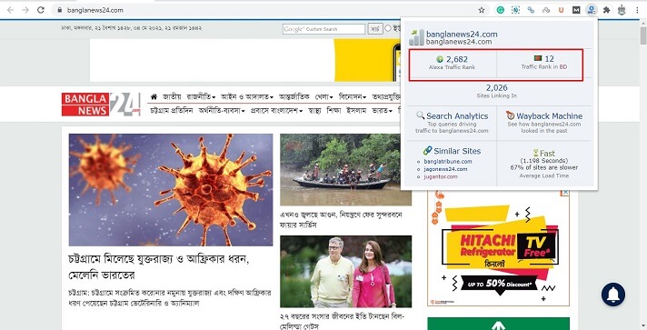
Task: Click the home icon in the site navigation
Action: pos(154,96)
